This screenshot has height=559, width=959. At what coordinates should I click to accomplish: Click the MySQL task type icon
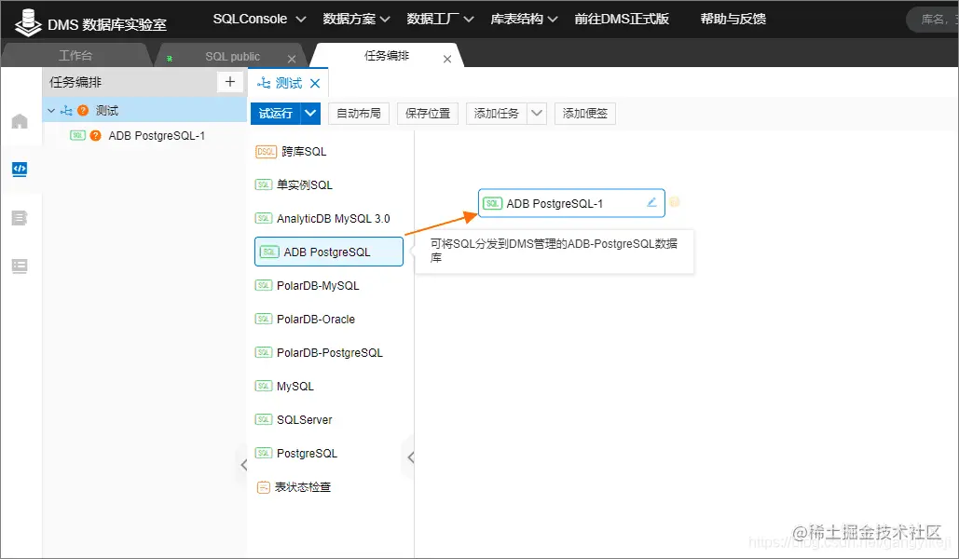tap(264, 386)
